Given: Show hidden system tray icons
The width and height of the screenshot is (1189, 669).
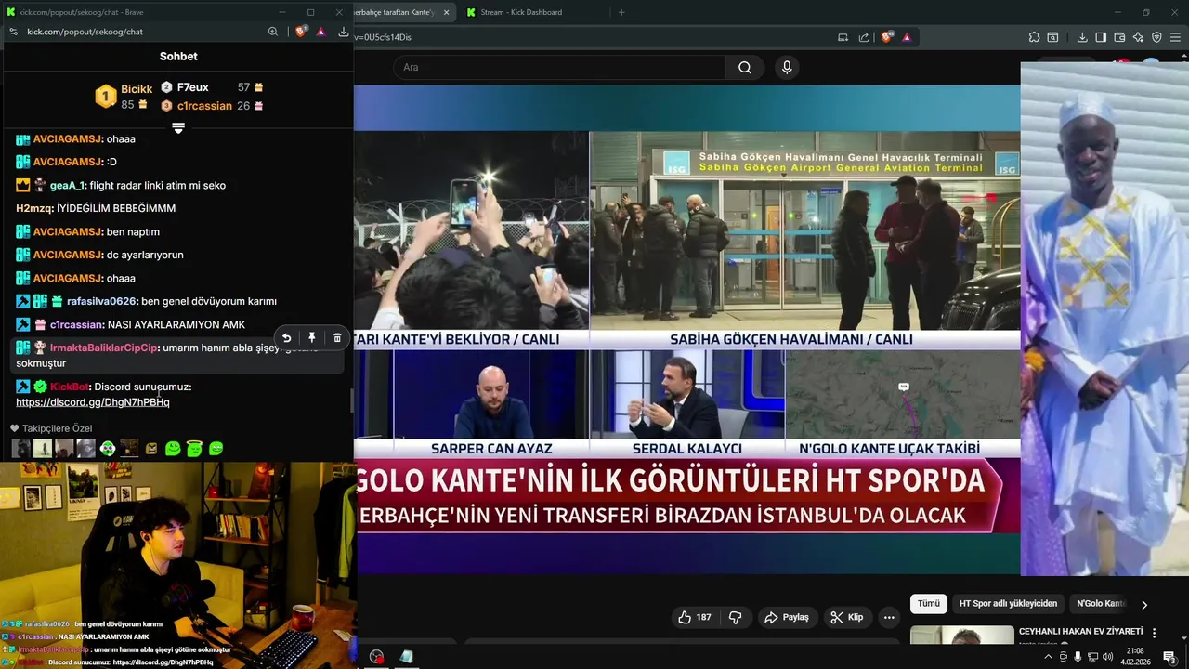Looking at the screenshot, I should pos(1049,657).
